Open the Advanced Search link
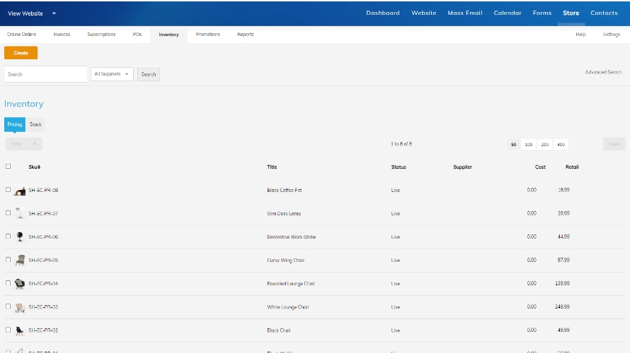 (x=603, y=72)
